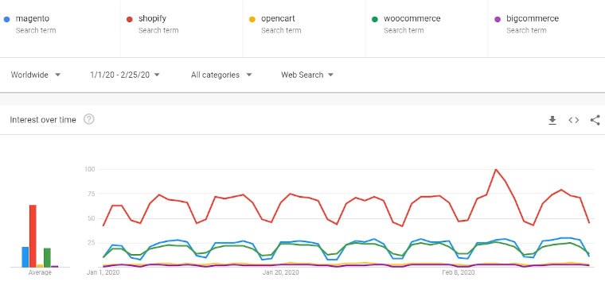
Task: Open the 1/1/20 - 2/25/20 date range dropdown
Action: 125,75
